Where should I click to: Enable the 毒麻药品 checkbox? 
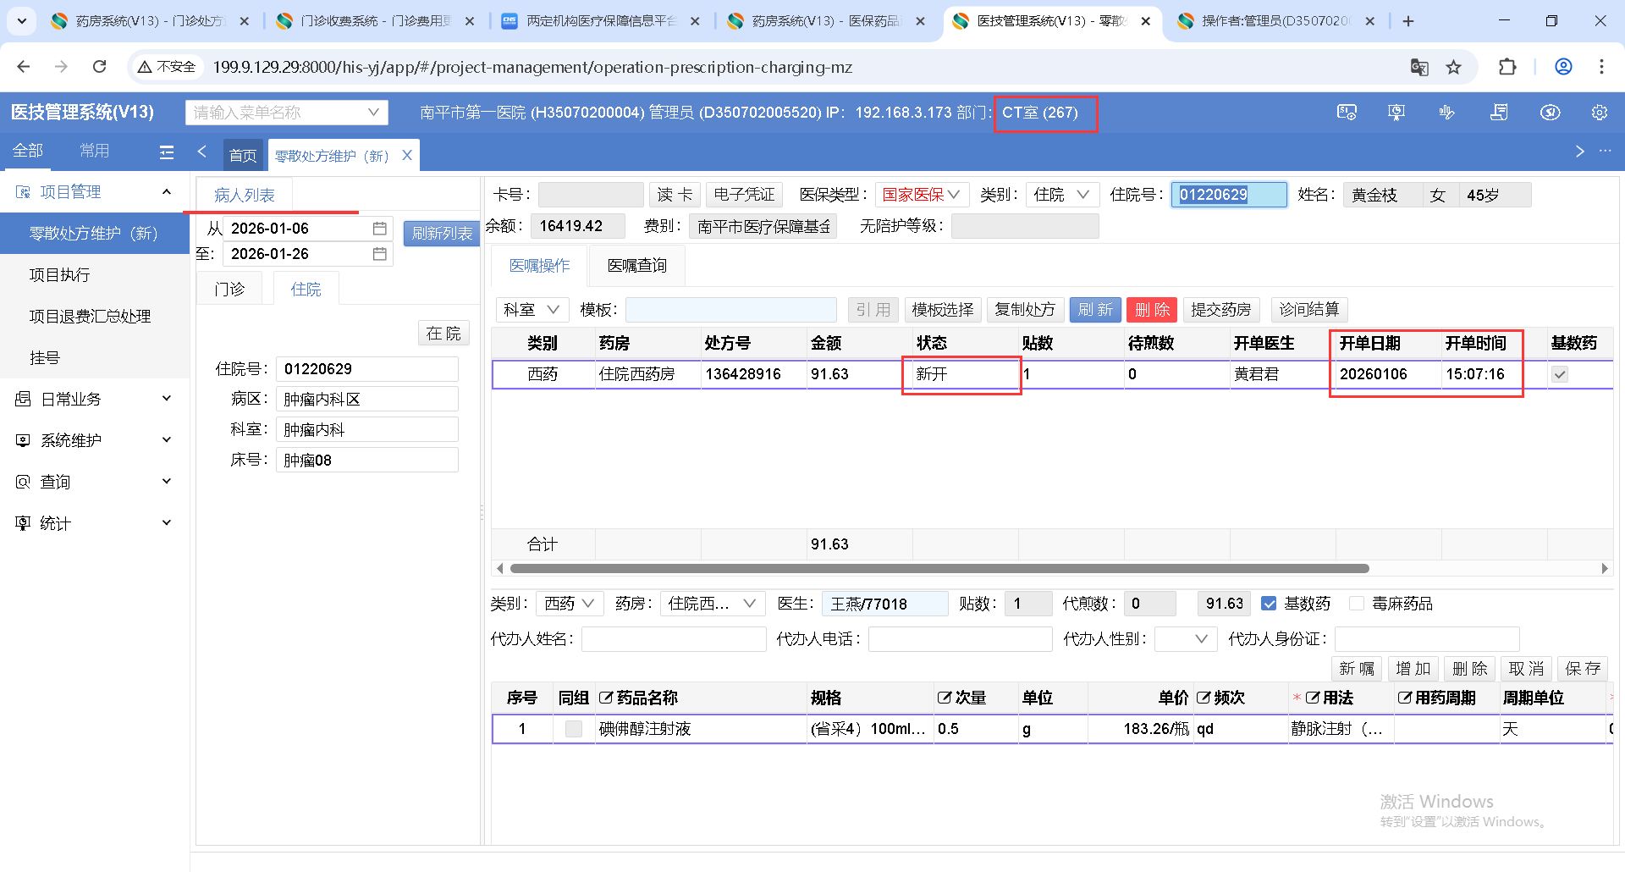point(1357,604)
